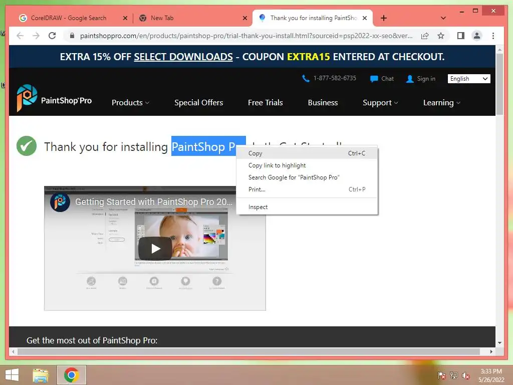Choose Inspect from context menu

pos(307,207)
